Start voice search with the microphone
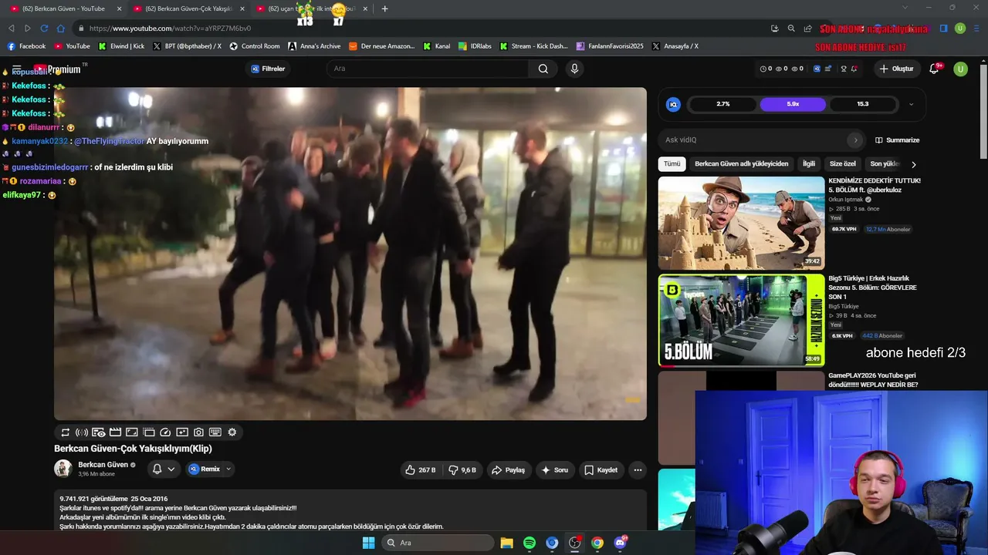988x555 pixels. click(574, 69)
